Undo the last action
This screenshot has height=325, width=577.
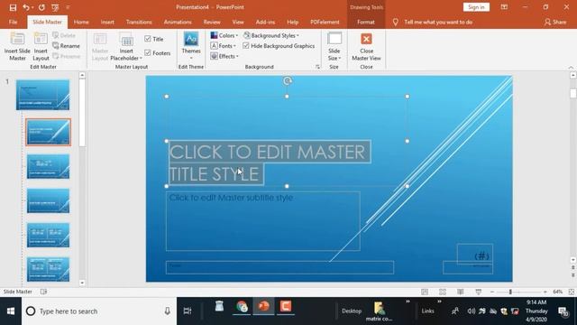click(x=26, y=7)
